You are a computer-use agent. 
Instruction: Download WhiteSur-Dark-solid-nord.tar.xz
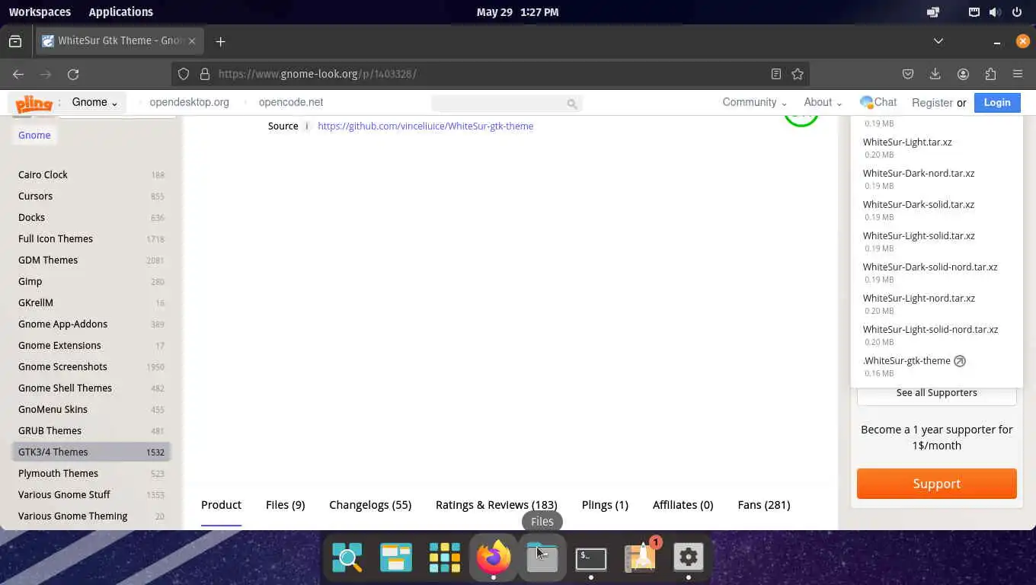(x=930, y=267)
